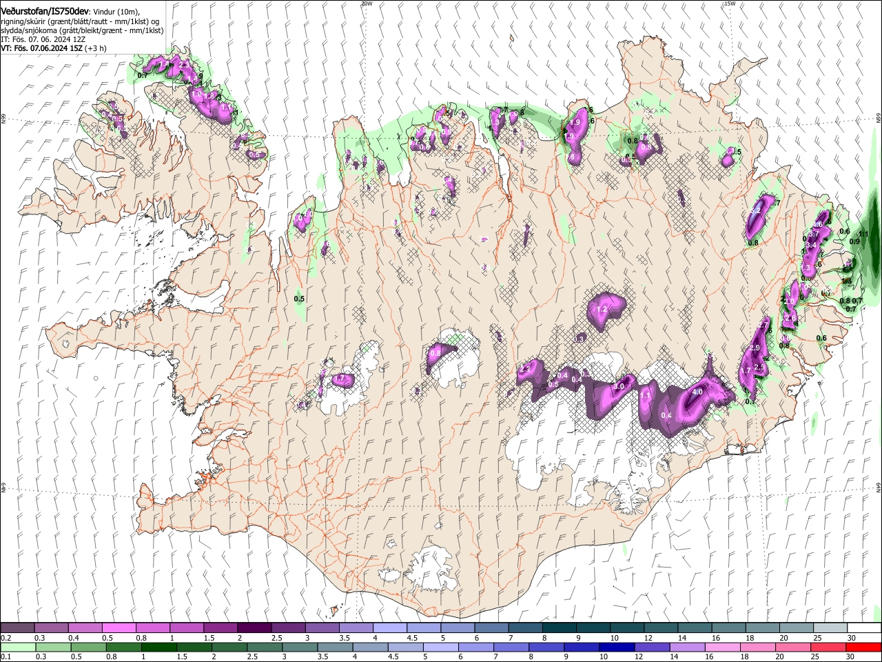This screenshot has width=882, height=662.
Task: Click the '2.3' value in the Westfjords
Action: 183,64
